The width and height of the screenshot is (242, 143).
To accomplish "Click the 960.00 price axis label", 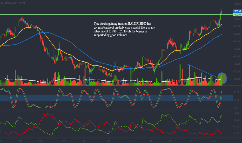I will 238,27.
